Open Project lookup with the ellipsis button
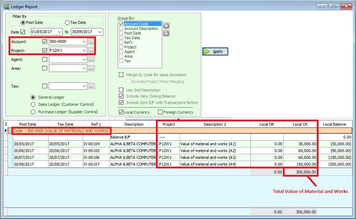Screen dimensions: 356x219 pos(91,50)
